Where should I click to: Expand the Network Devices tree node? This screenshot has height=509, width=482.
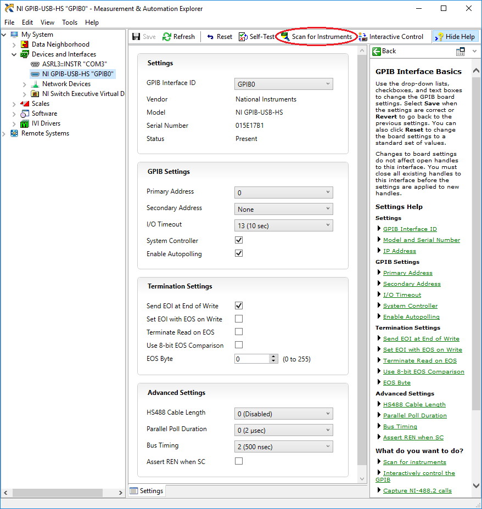[25, 84]
